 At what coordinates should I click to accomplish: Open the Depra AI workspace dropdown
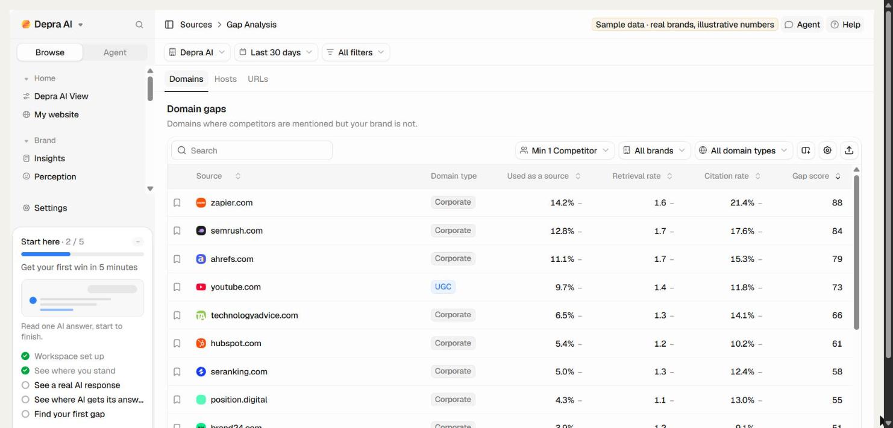(x=53, y=25)
